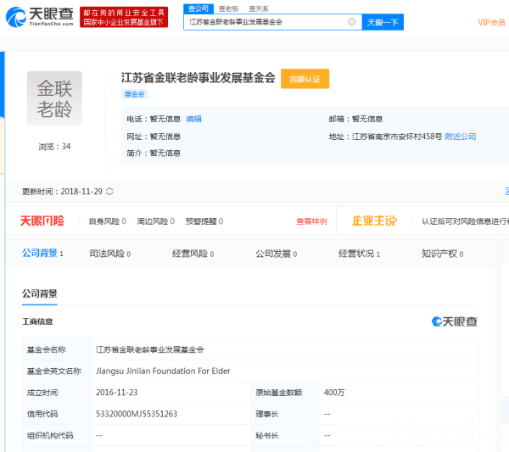The height and width of the screenshot is (452, 509).
Task: Click the 天眼查 watermark logo in 工商信息
Action: tap(455, 321)
